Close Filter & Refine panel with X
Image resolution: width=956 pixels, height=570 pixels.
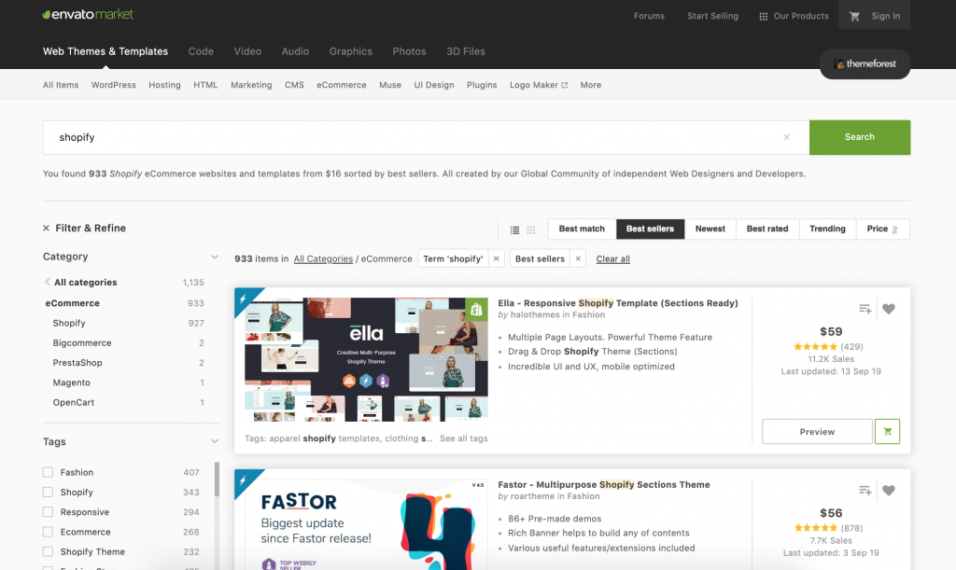click(47, 229)
